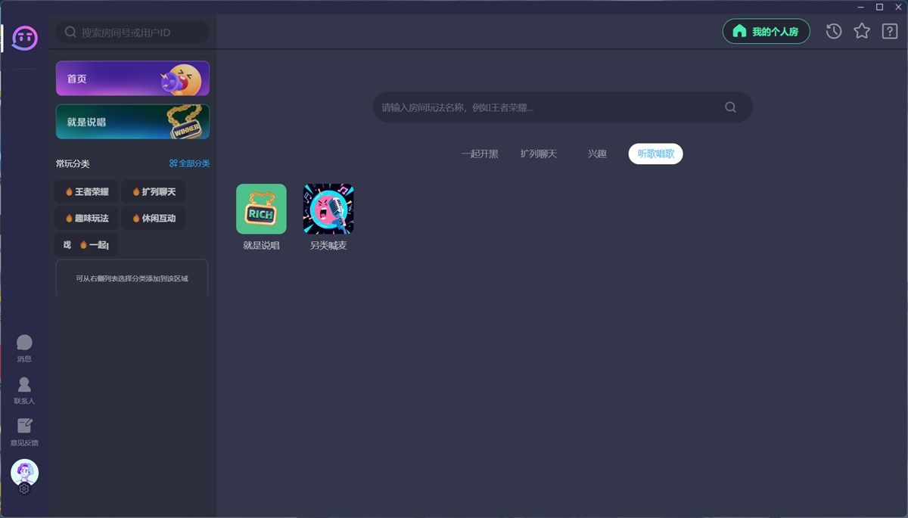The height and width of the screenshot is (518, 908).
Task: Click the app logo in the sidebar
Action: pos(25,37)
